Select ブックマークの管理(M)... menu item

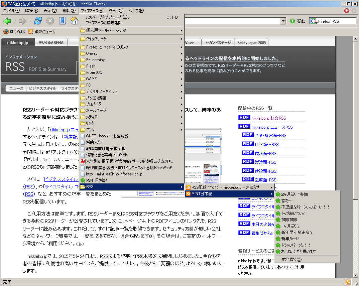[x=132, y=23]
